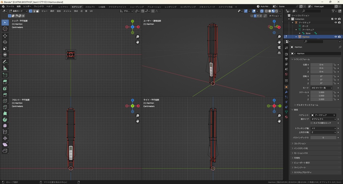Screen dimensions: 343x184
Task: Click the pan hand icon in front viewport
Action: click(x=137, y=121)
